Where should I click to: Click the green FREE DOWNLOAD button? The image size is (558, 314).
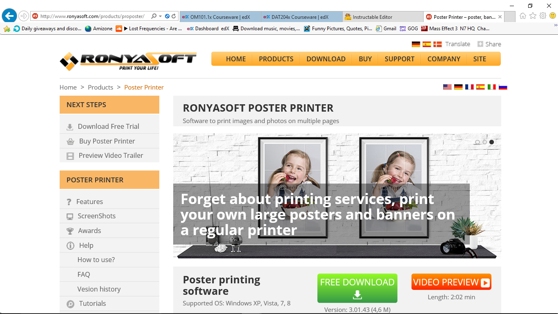coord(357,288)
